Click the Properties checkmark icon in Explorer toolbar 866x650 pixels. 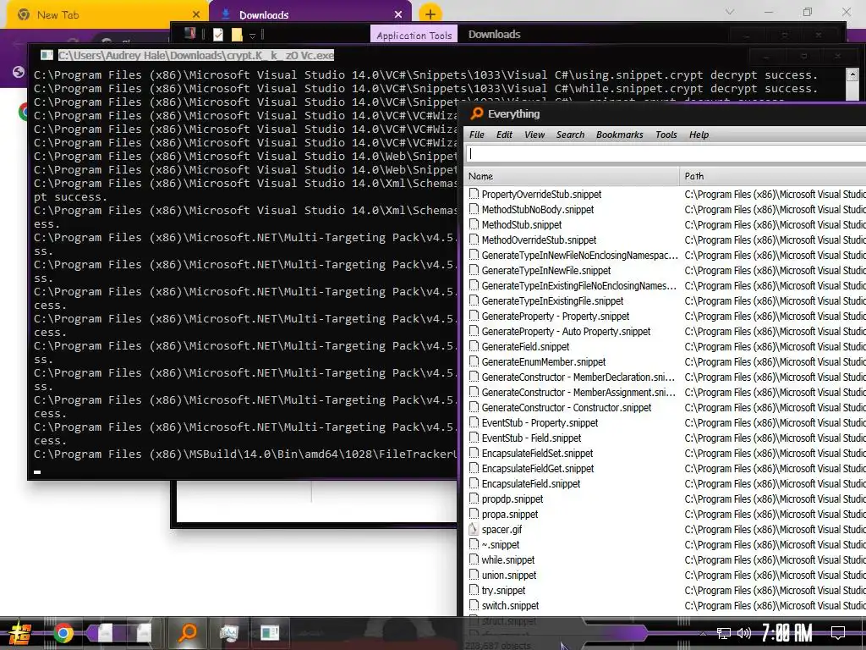tap(218, 35)
